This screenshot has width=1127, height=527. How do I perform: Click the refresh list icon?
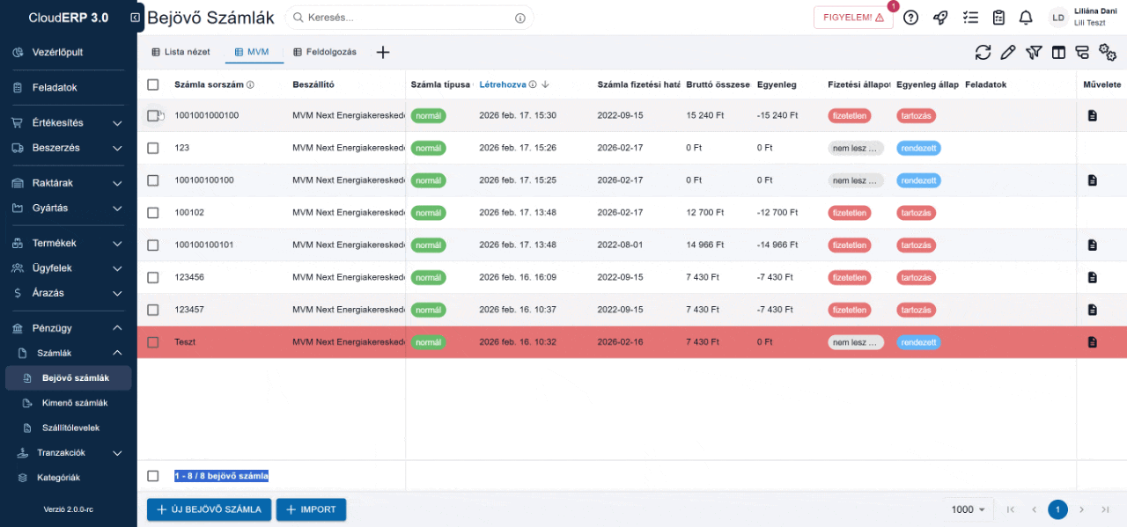[983, 53]
